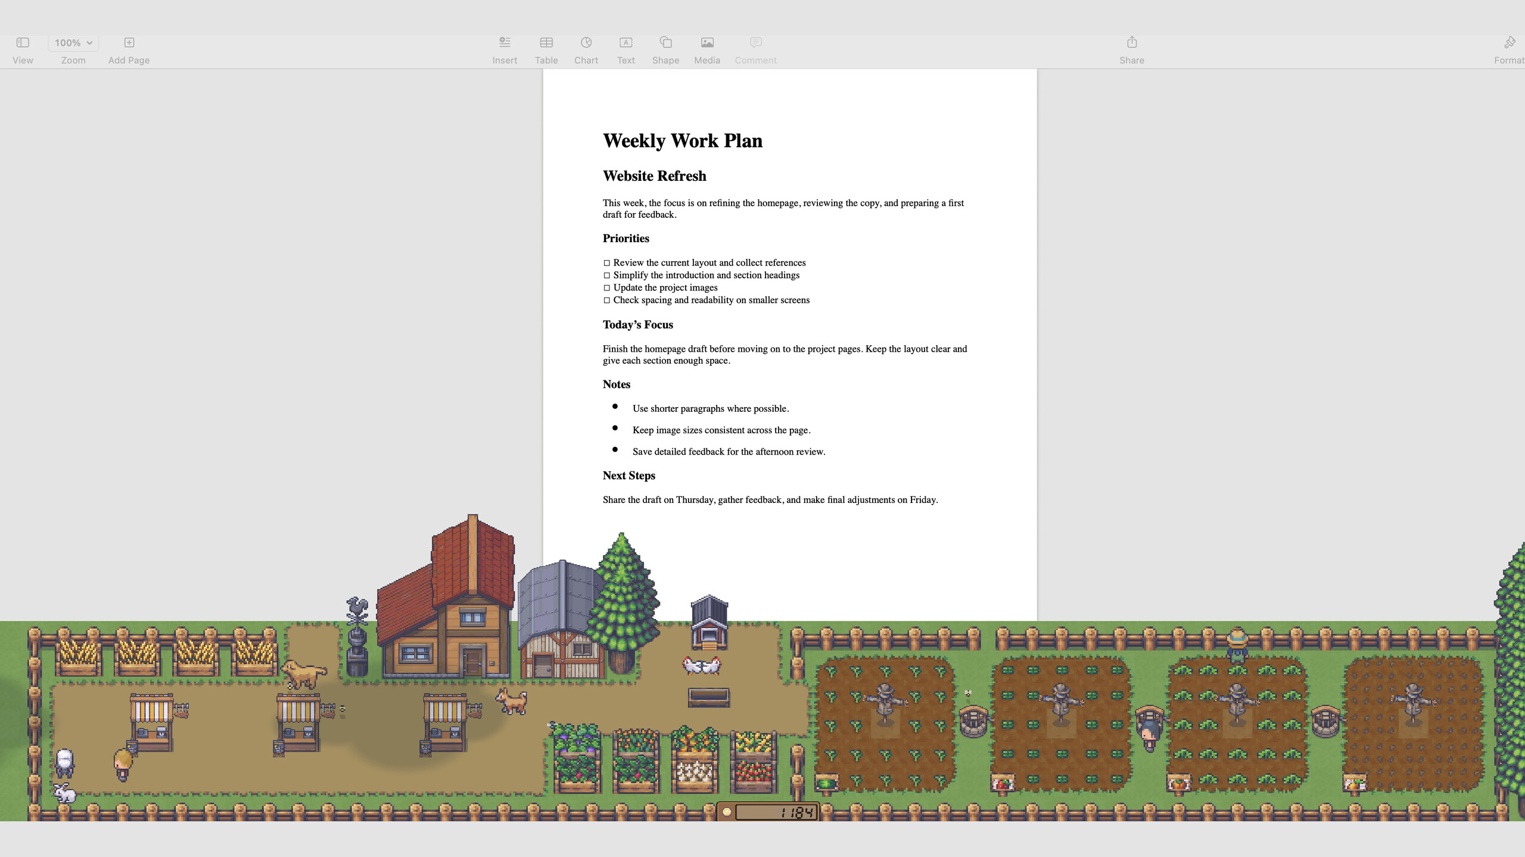Click the small dark chicken coop
This screenshot has height=857, width=1525.
pyautogui.click(x=709, y=623)
